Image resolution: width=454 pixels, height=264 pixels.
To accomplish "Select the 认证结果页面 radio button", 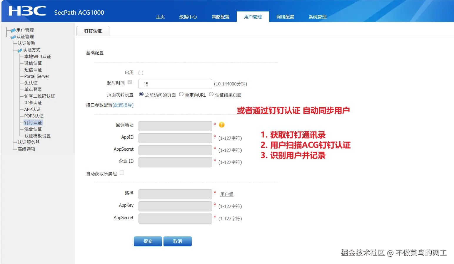I will click(211, 94).
